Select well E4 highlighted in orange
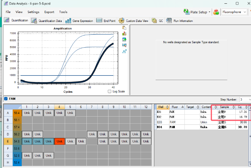Viewport: 251px width, 168px height. coord(59,142)
